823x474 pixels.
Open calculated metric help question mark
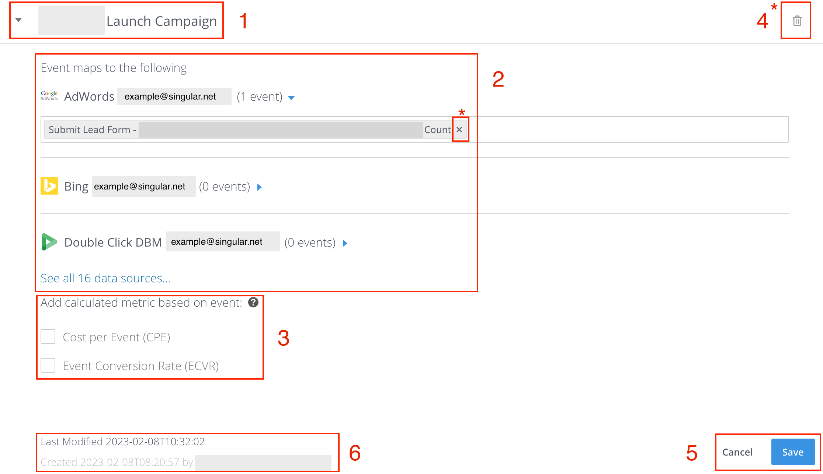(253, 303)
